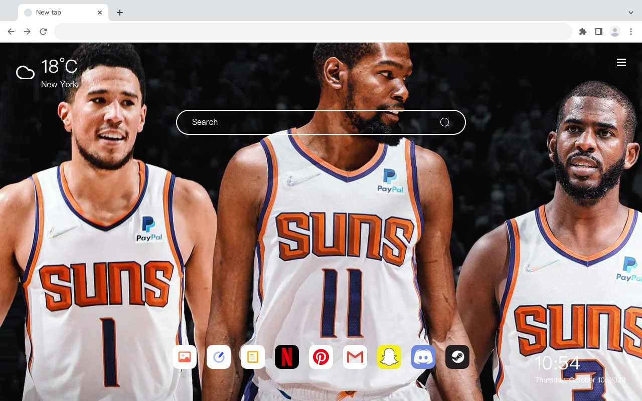Click the 18°C temperature reading

point(59,67)
